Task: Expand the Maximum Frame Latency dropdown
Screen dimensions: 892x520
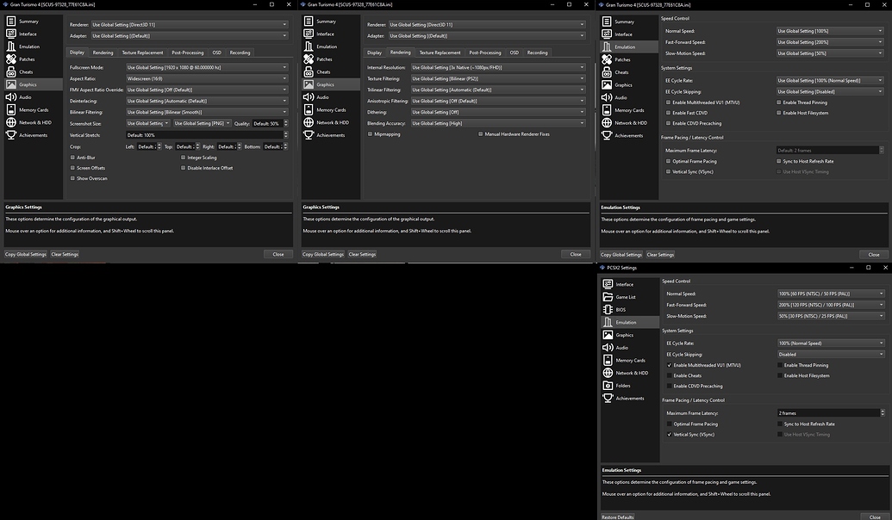Action: coord(881,413)
